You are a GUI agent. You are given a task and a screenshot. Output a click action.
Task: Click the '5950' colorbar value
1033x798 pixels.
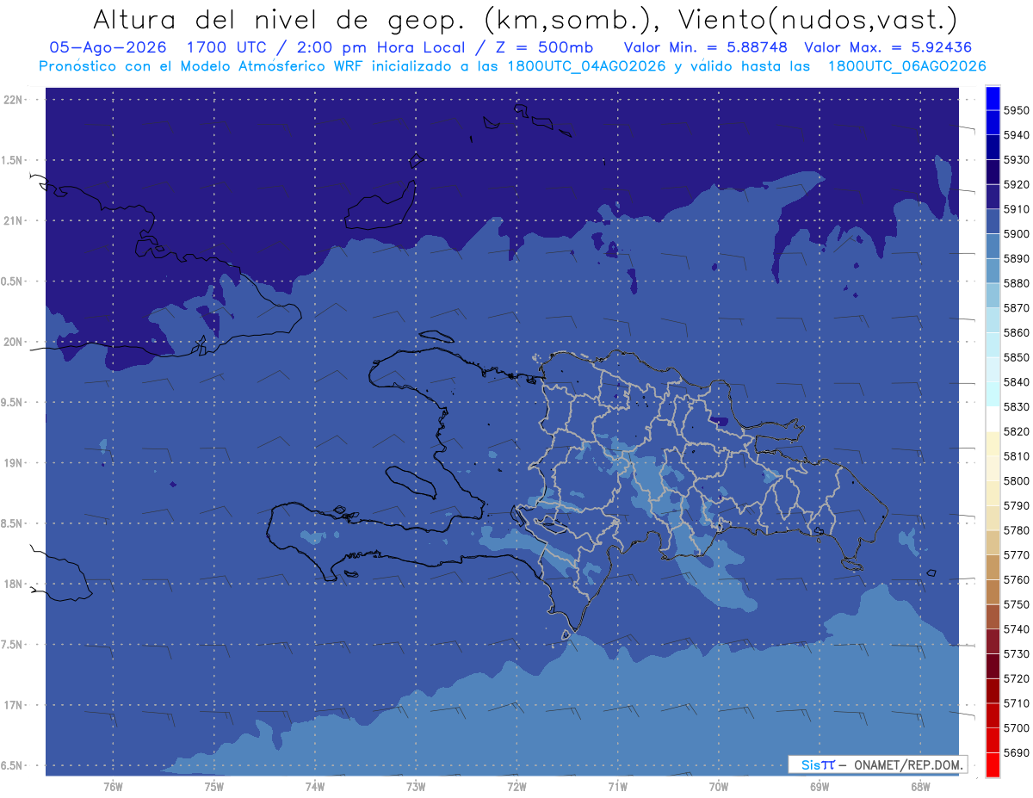[x=1016, y=110]
